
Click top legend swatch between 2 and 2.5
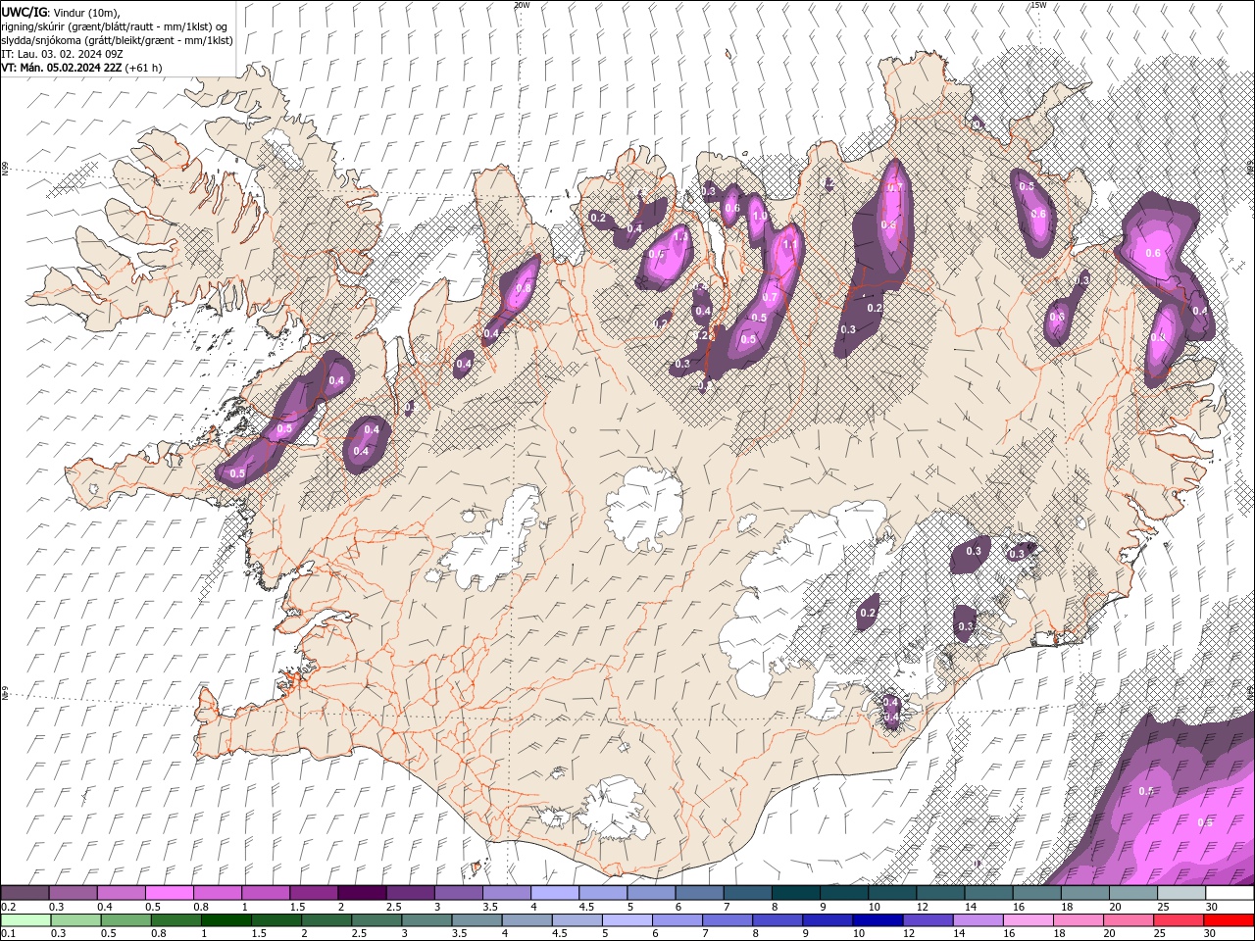[x=361, y=892]
